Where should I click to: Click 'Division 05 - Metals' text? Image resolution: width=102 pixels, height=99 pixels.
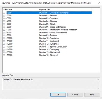pyautogui.click(x=47, y=24)
